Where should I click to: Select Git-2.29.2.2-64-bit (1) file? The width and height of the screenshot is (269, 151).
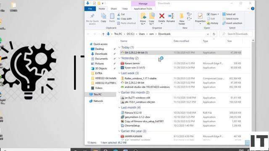tap(181, 52)
